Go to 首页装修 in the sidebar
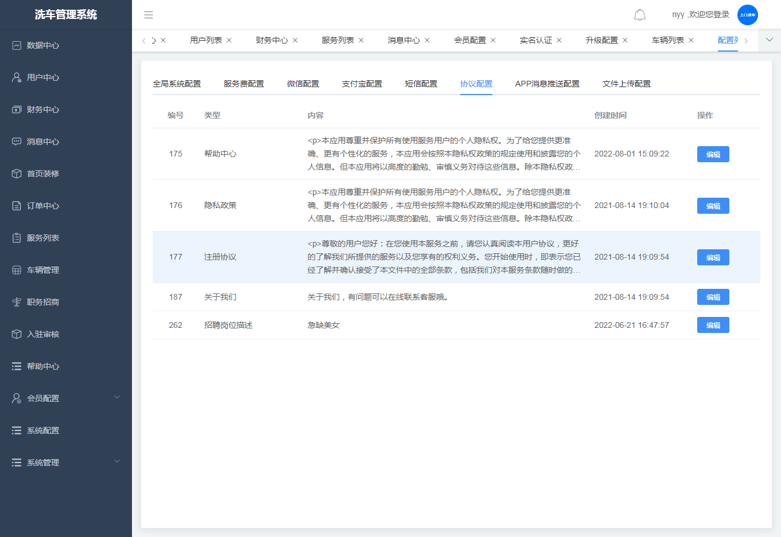The width and height of the screenshot is (781, 537). 43,174
